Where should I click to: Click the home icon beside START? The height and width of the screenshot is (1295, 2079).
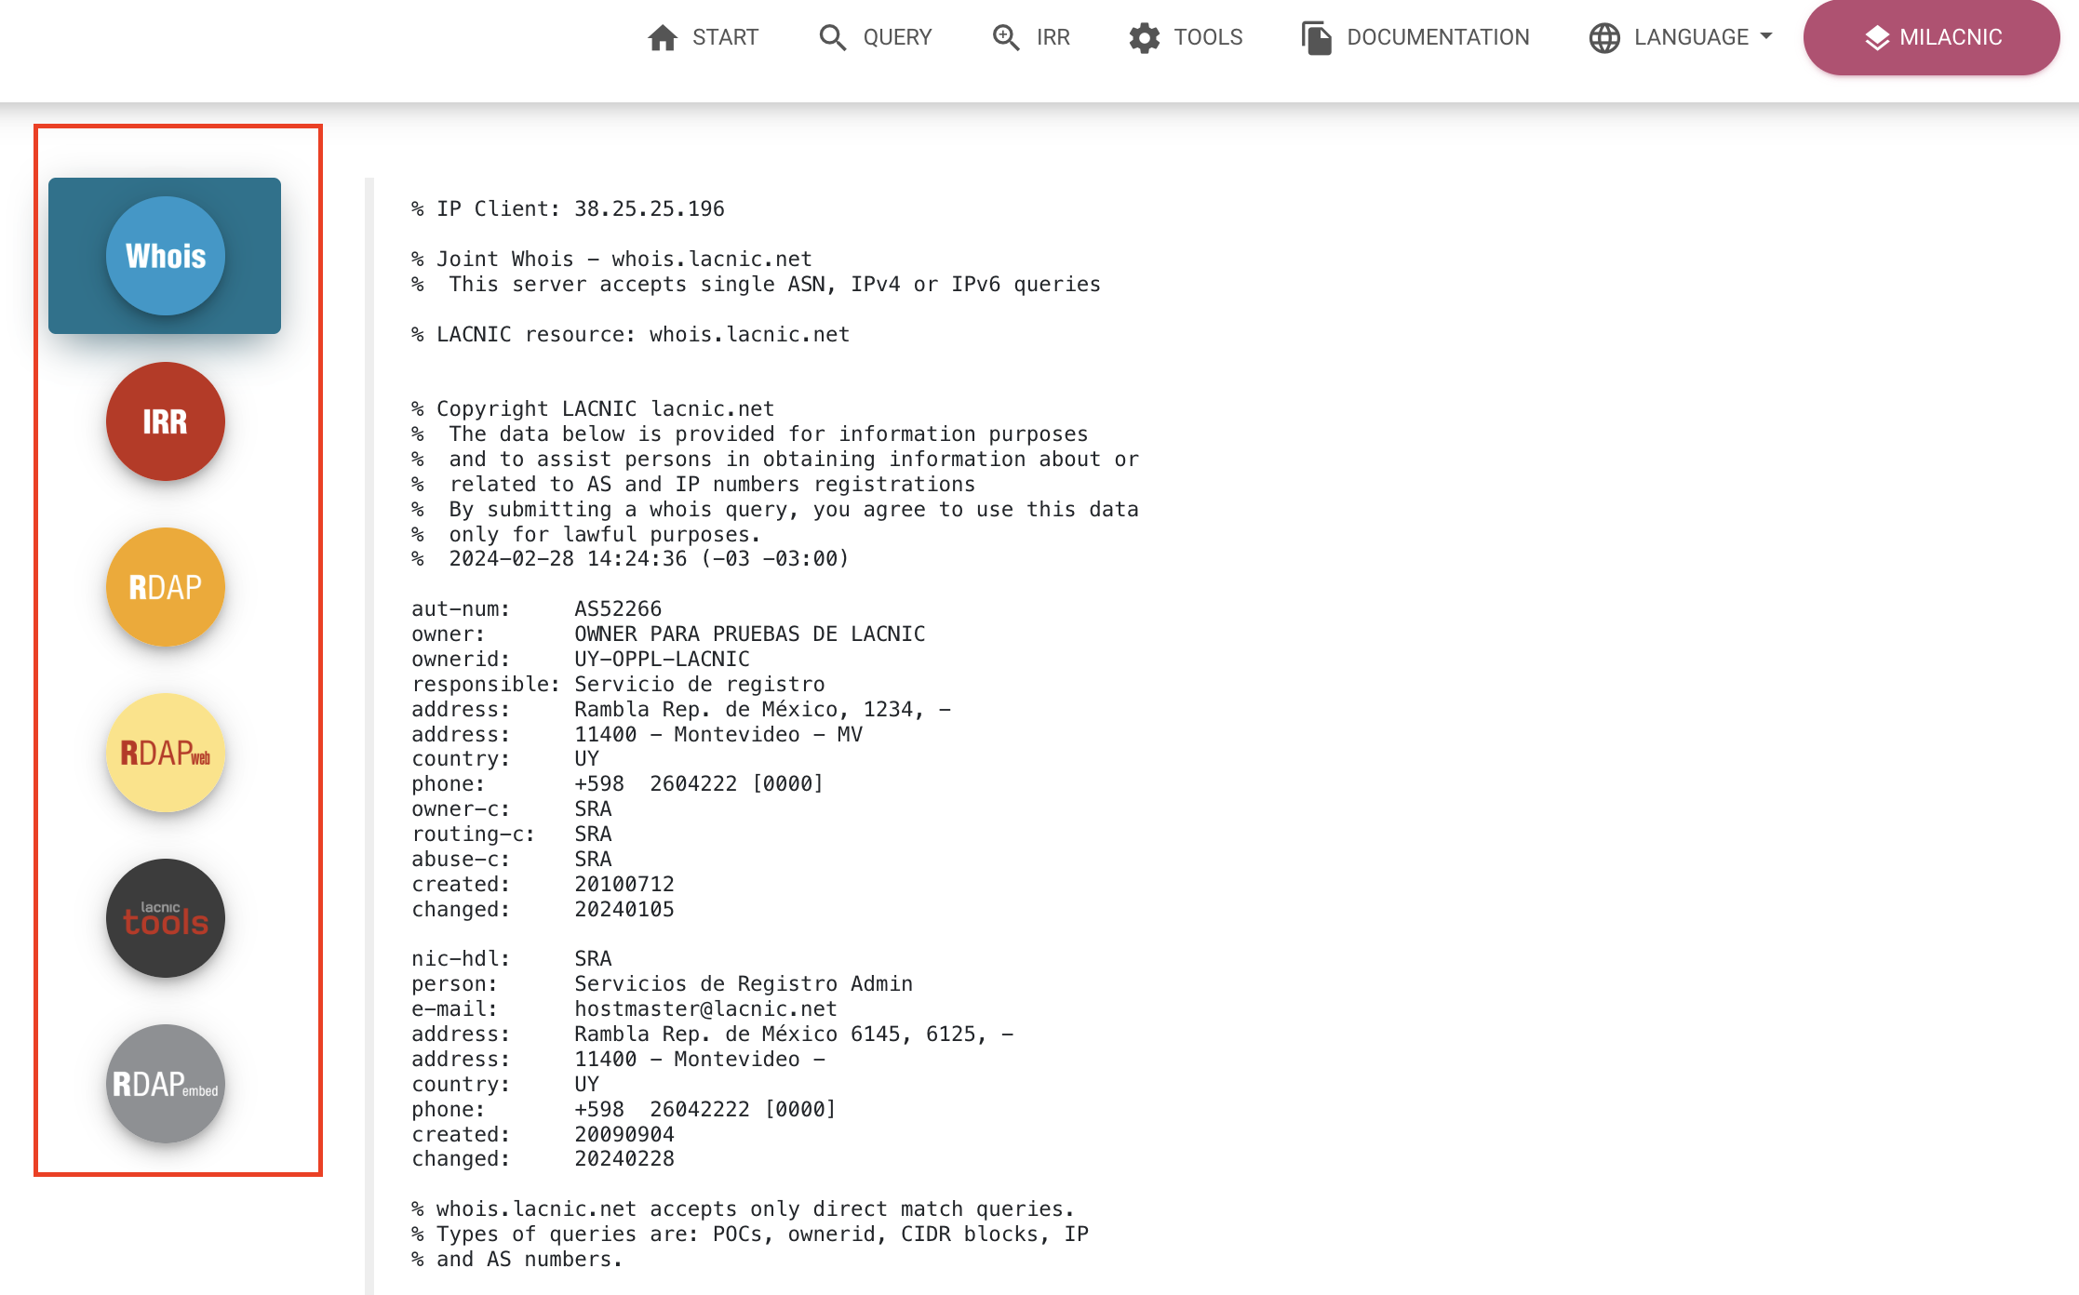click(x=663, y=37)
